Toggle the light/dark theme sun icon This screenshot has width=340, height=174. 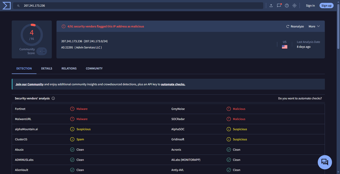(x=295, y=6)
